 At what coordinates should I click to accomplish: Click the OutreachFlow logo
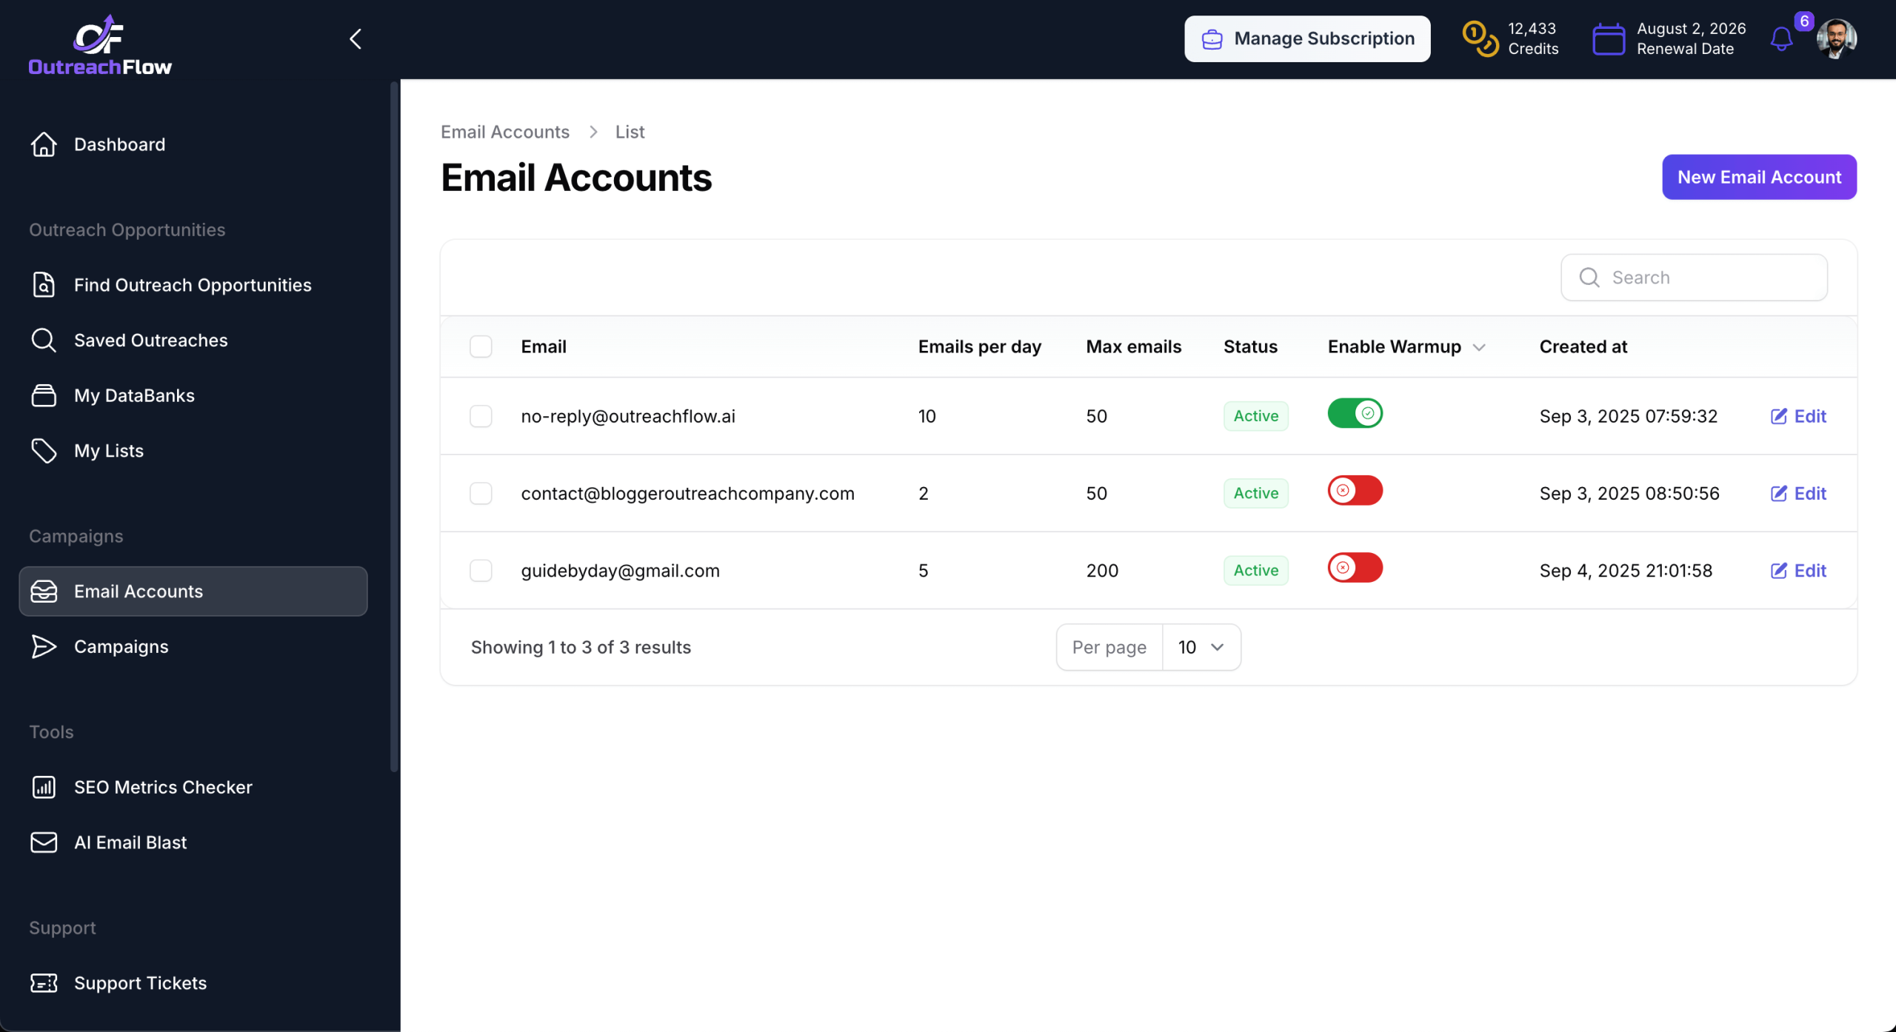tap(100, 46)
